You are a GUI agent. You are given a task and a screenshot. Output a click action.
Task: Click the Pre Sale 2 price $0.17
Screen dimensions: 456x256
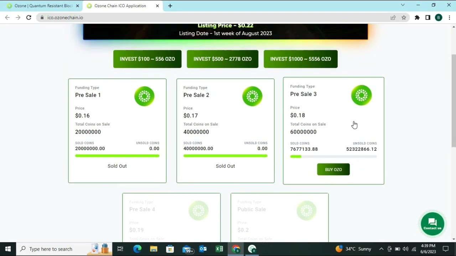(x=191, y=116)
